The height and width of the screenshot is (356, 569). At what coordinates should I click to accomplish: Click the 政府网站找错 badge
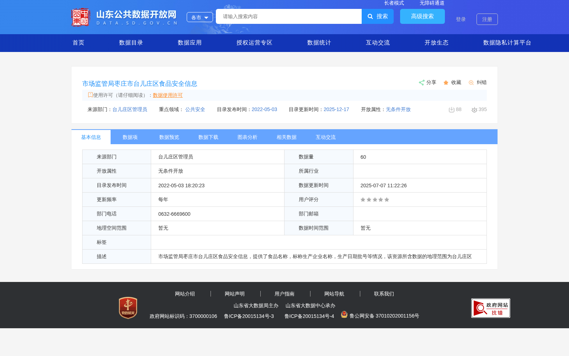pyautogui.click(x=491, y=308)
